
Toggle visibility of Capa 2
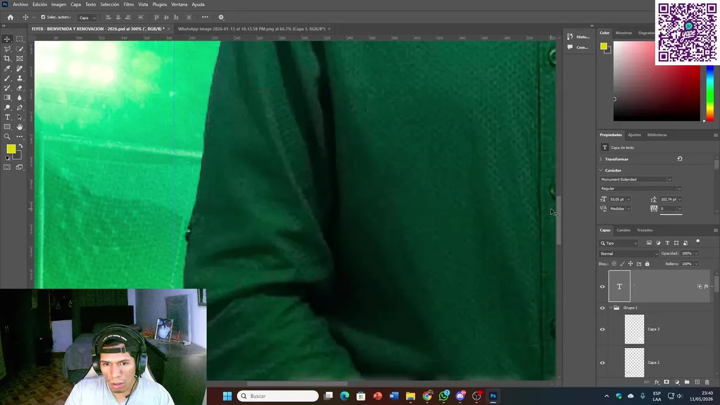tap(602, 362)
